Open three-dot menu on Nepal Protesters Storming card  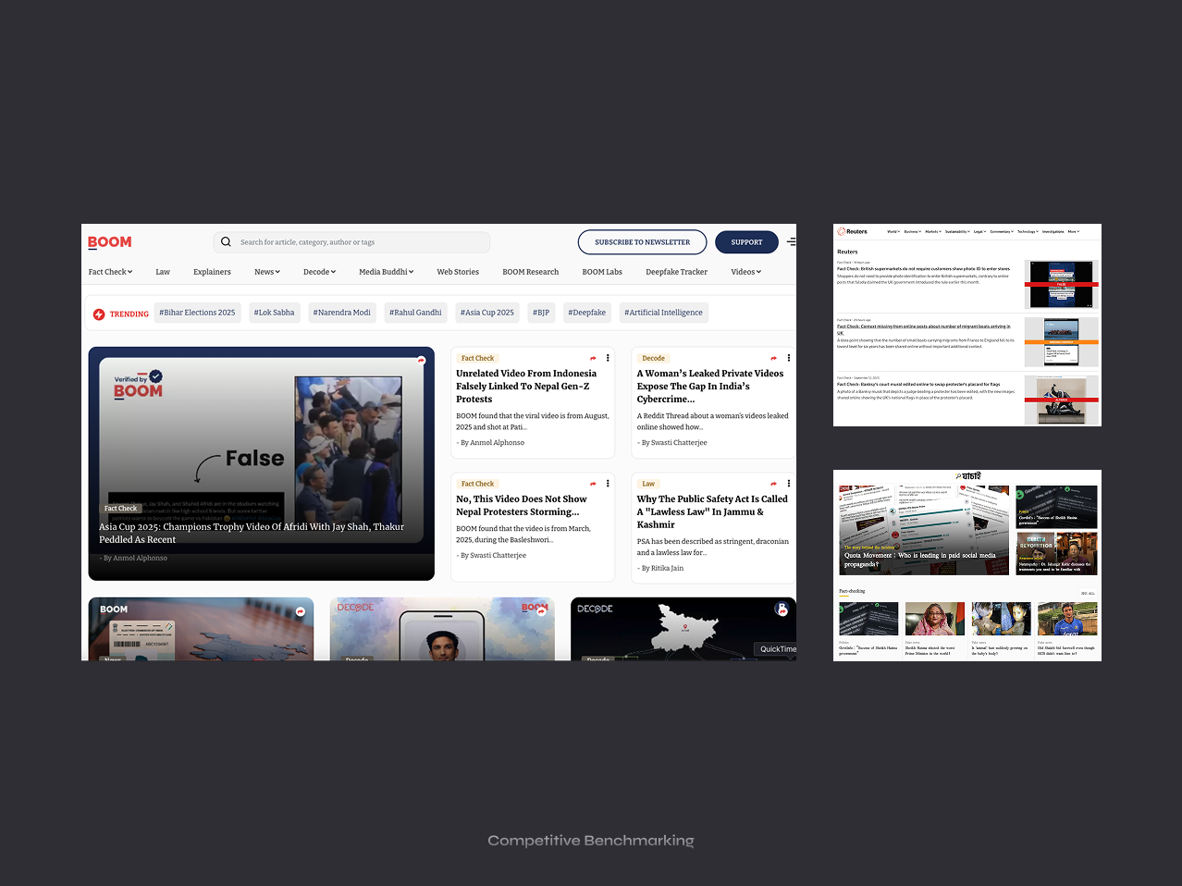coord(608,484)
